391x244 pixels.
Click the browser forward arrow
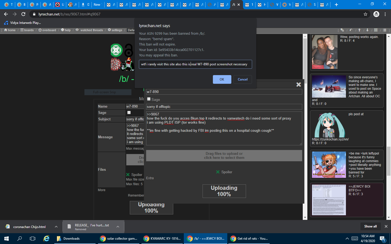pyautogui.click(x=15, y=14)
